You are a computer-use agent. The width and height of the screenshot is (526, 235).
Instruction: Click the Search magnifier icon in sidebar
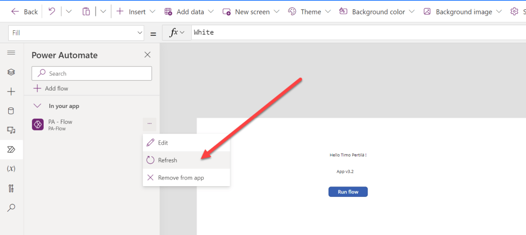click(x=11, y=208)
